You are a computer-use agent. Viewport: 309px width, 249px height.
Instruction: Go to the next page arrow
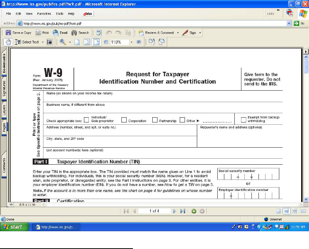tap(175, 211)
